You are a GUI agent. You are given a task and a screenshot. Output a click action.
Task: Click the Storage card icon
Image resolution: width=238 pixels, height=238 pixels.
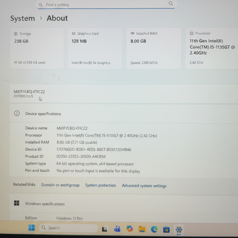tap(16, 34)
